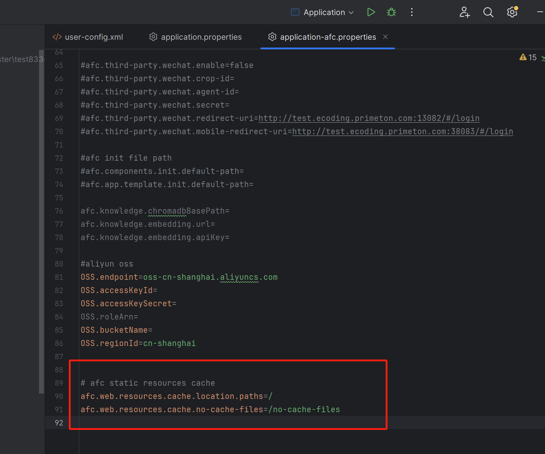Switch to the application.properties tab
545x454 pixels.
201,37
